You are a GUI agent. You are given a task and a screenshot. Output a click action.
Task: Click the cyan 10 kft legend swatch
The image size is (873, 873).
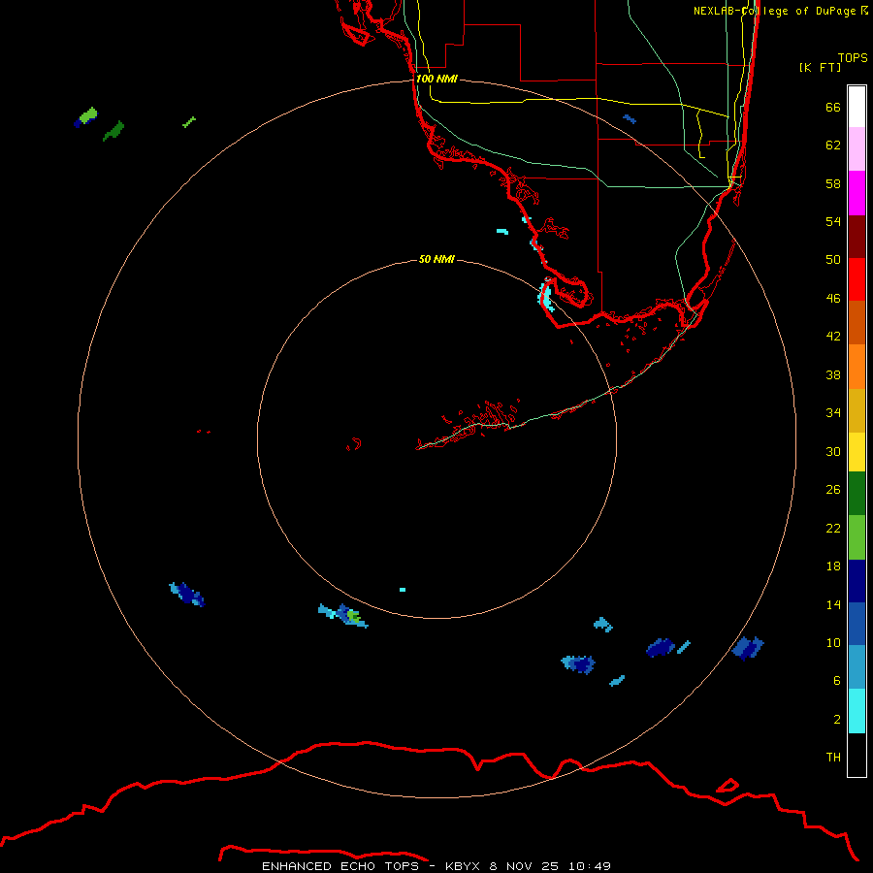pyautogui.click(x=857, y=711)
